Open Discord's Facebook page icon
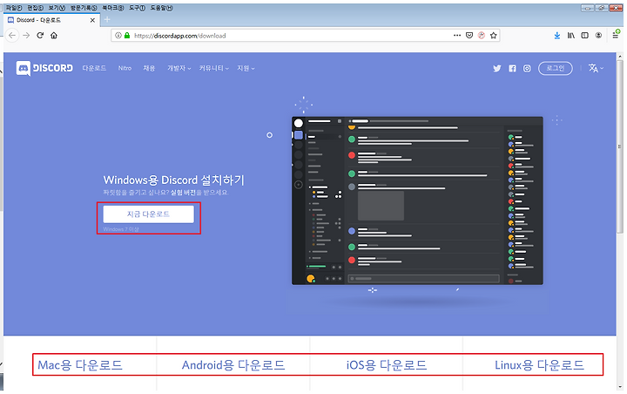The image size is (627, 394). [x=512, y=69]
